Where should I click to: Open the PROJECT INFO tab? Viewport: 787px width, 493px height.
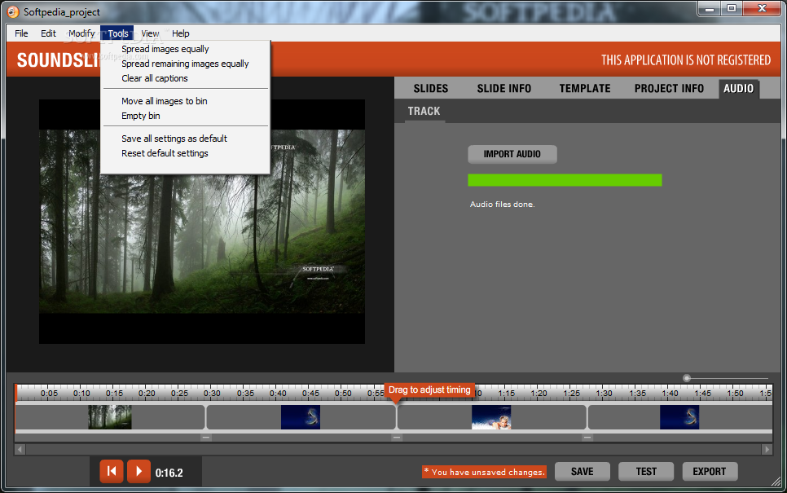[669, 88]
